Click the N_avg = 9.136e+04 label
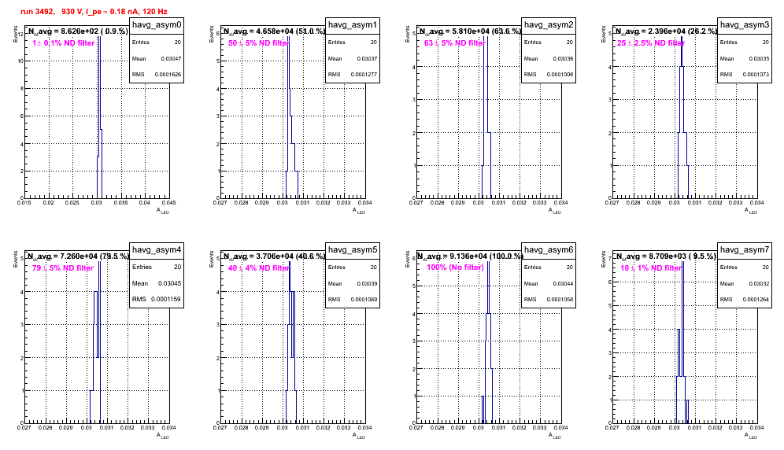784x450 pixels. coord(470,256)
